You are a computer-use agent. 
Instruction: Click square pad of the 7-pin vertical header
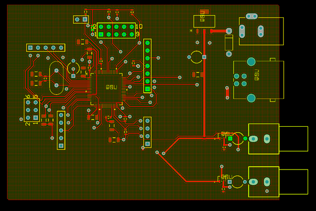147,89
